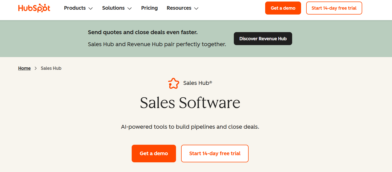
Task: Click the orange Get a demo button below the tagline
Action: pyautogui.click(x=154, y=153)
